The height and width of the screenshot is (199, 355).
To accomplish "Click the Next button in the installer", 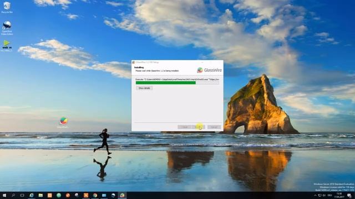I will (x=199, y=127).
